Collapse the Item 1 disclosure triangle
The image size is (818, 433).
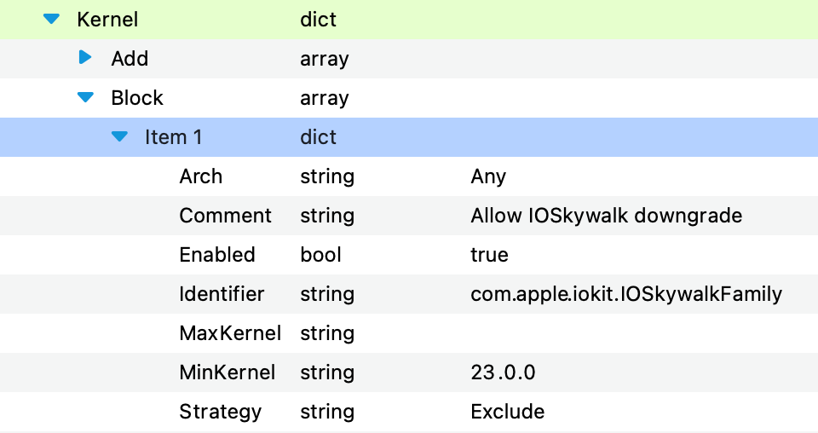coord(119,136)
